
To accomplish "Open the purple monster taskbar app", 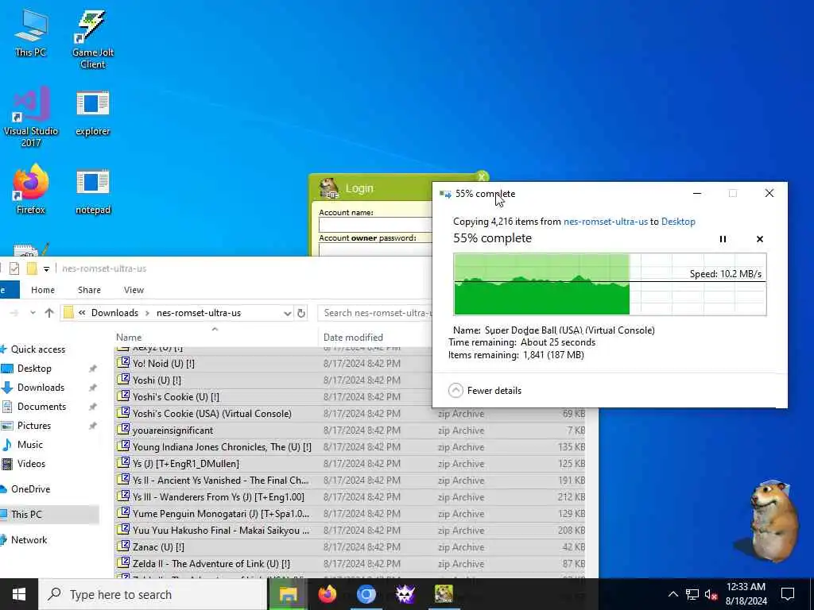I will 405,594.
